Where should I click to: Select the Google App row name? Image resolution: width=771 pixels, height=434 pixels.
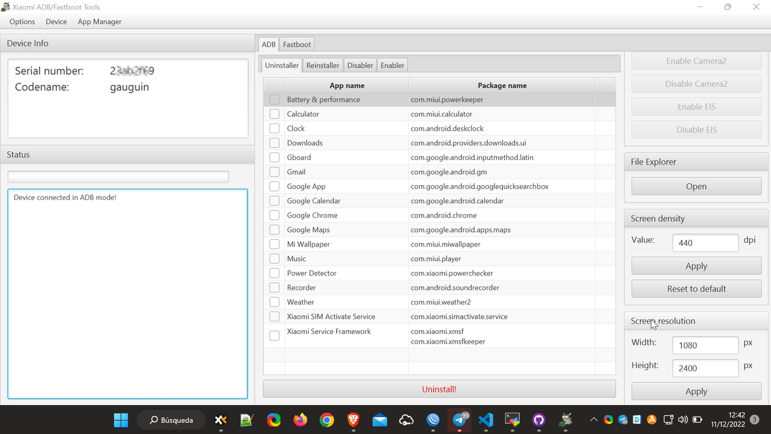[x=306, y=186]
